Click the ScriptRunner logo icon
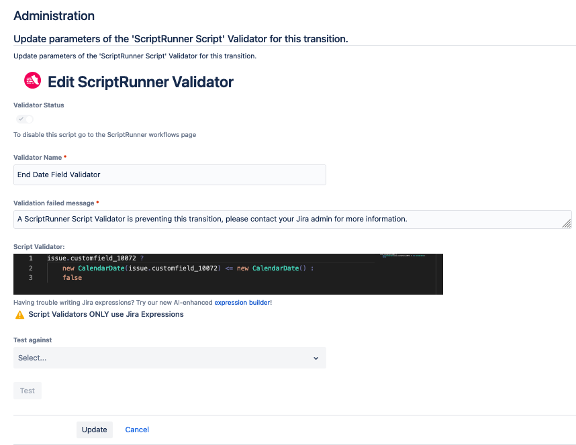 pos(32,81)
